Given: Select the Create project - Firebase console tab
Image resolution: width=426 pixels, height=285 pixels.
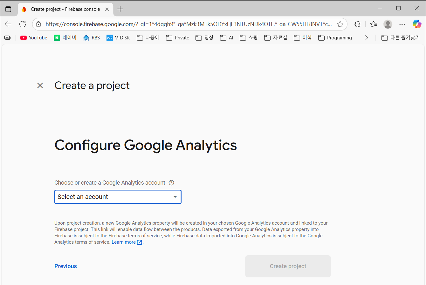Looking at the screenshot, I should coord(65,9).
